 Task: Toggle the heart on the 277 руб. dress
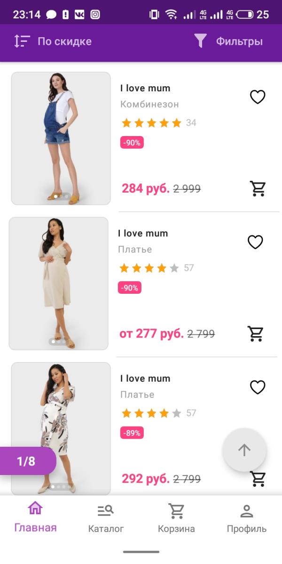pos(255,242)
